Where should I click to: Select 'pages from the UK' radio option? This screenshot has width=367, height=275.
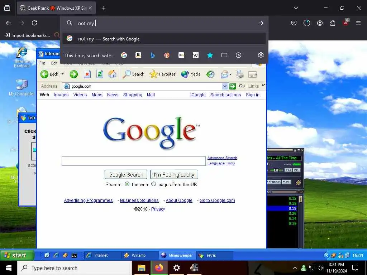[x=153, y=184]
